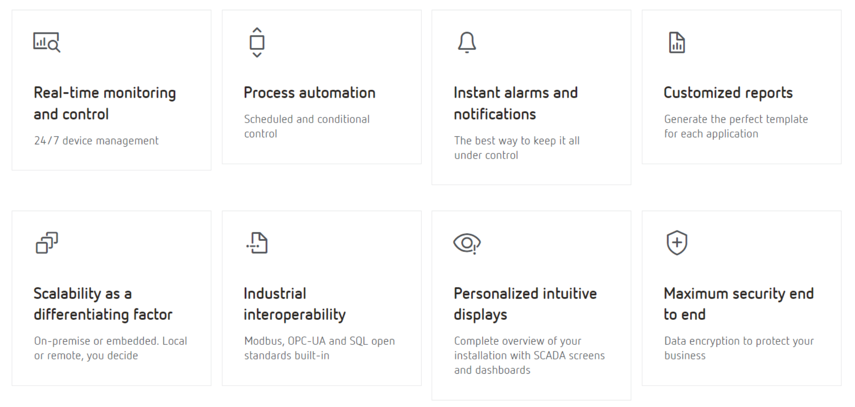Click the report document chart icon

tap(677, 42)
